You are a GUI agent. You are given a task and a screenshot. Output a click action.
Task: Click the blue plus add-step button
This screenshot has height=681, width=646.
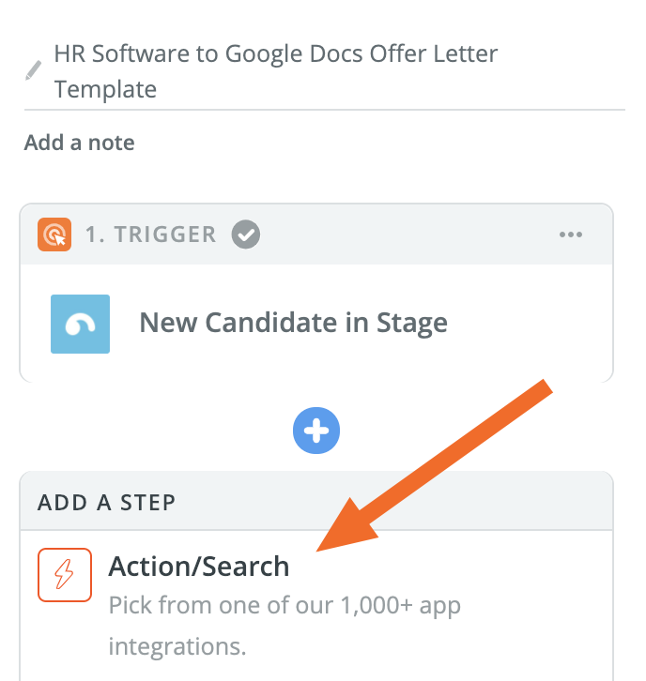316,431
